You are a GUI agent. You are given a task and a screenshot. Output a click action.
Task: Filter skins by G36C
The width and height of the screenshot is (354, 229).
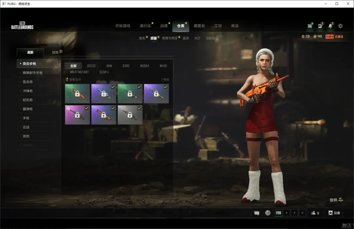point(126,66)
